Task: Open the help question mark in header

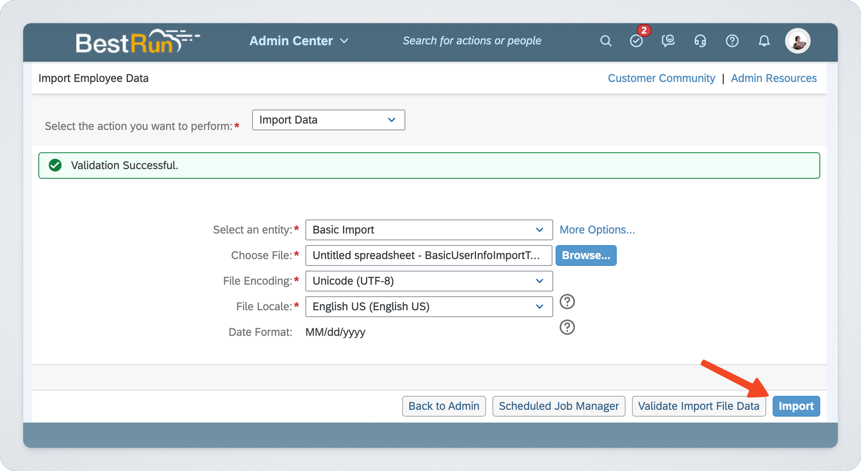Action: click(732, 41)
